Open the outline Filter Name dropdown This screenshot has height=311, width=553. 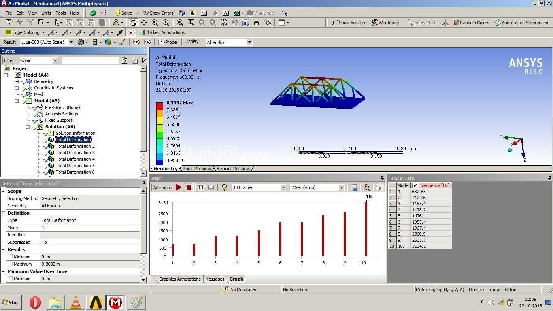pos(55,60)
